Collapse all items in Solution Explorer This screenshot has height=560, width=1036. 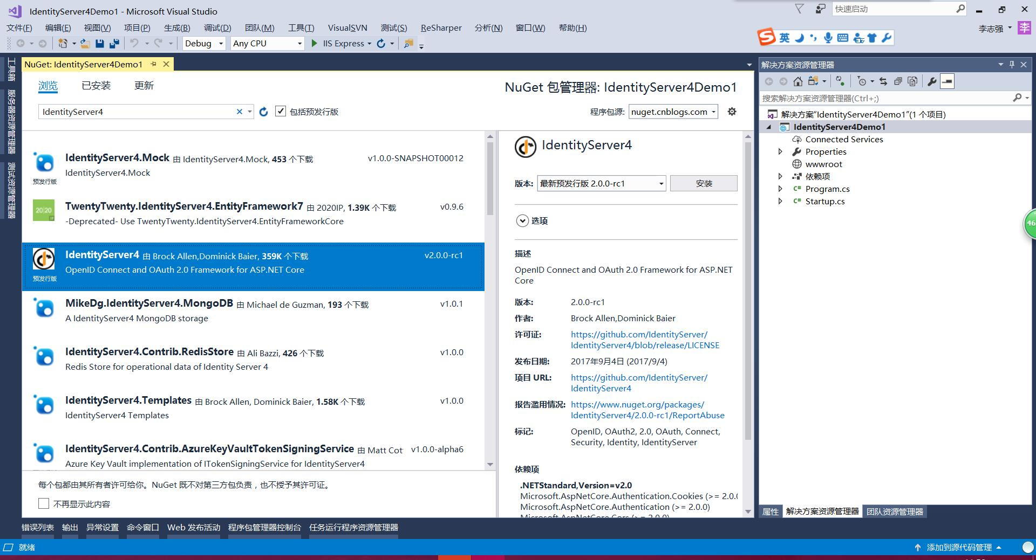pos(898,81)
